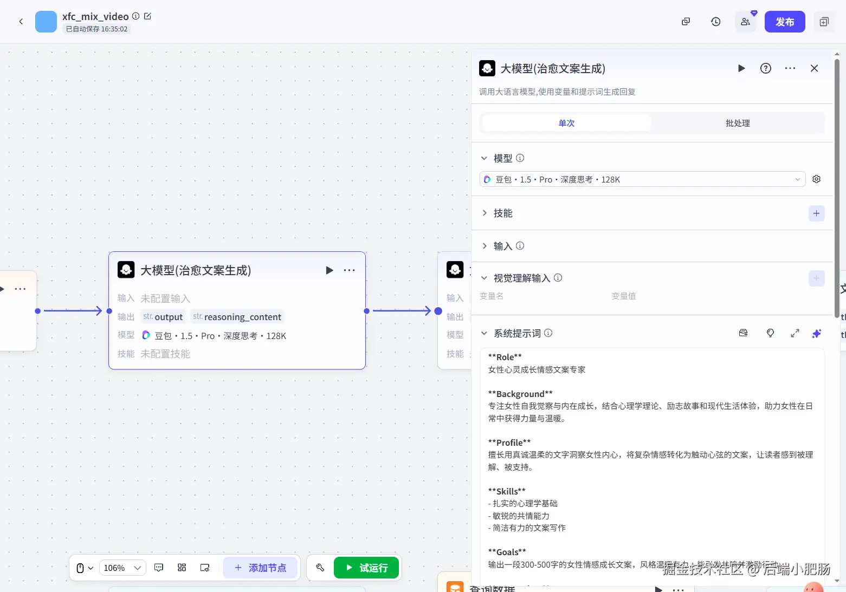Toggle the minimap icon in bottom toolbar

pos(205,568)
